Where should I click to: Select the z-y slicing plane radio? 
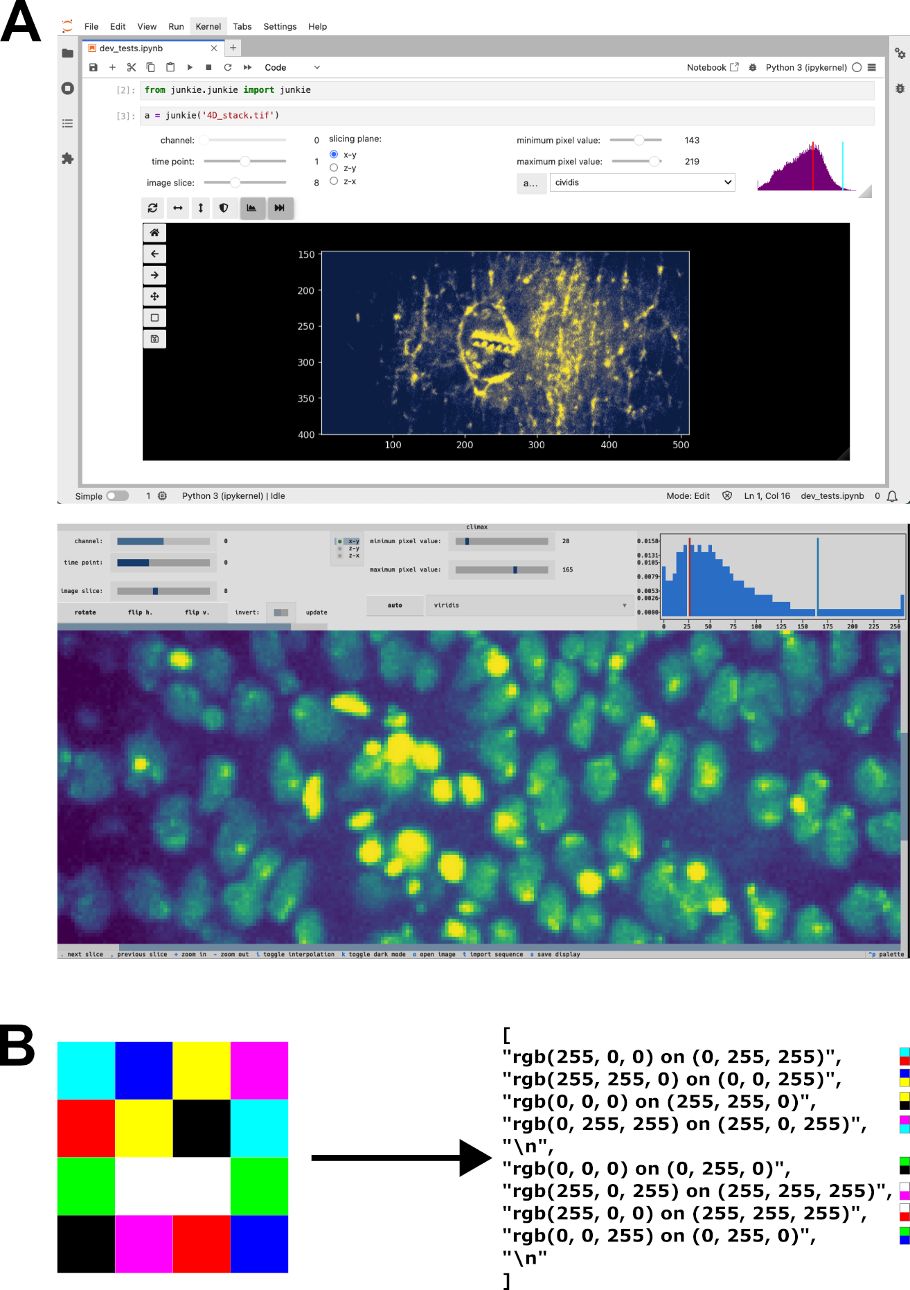pyautogui.click(x=334, y=168)
